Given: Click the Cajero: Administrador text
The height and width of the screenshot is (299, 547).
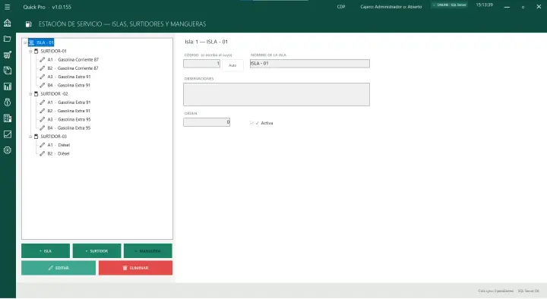Looking at the screenshot, I should tap(391, 7).
